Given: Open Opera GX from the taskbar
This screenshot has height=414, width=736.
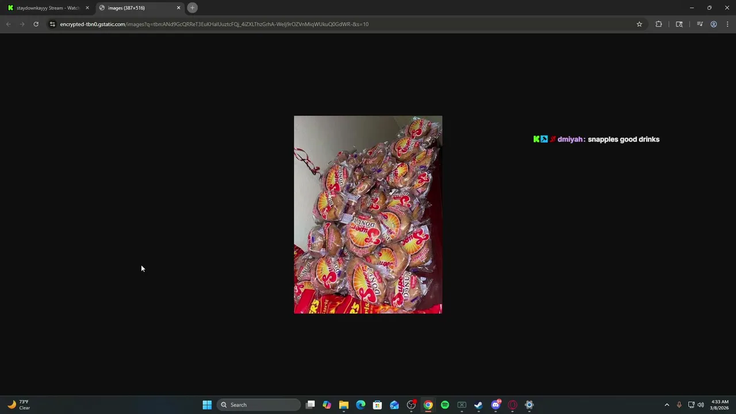Looking at the screenshot, I should click(x=512, y=405).
